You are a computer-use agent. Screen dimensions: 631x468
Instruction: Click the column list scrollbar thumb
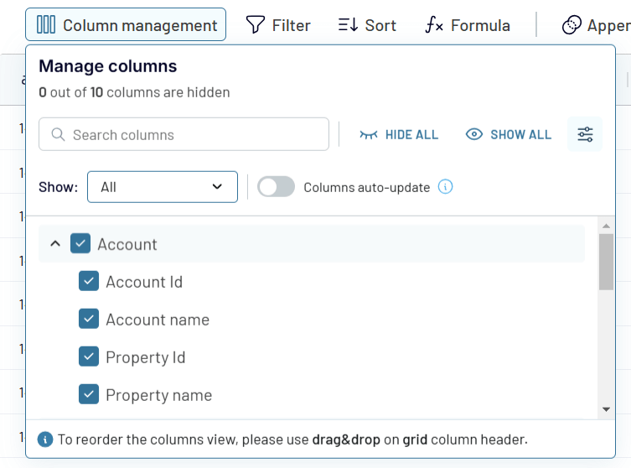pos(606,262)
